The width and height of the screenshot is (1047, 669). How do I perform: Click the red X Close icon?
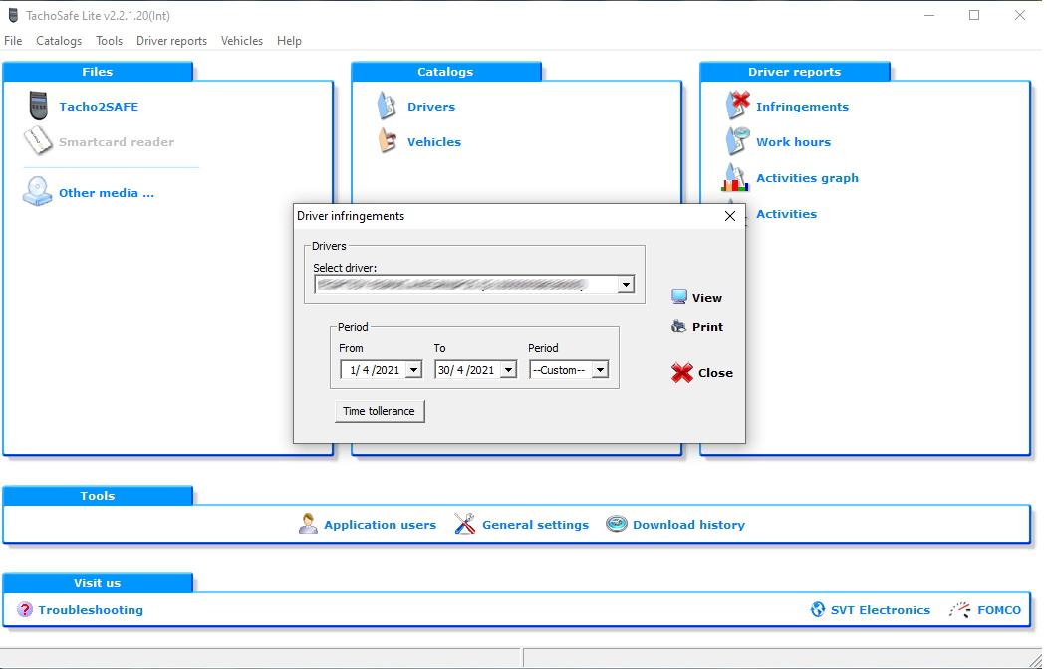(682, 373)
